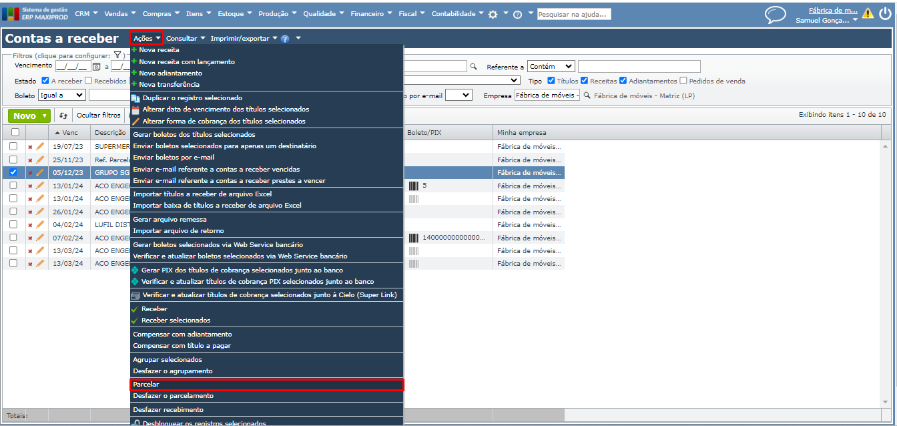Viewport: 897px width, 426px height.
Task: Open the chat speech bubble icon
Action: pos(775,14)
